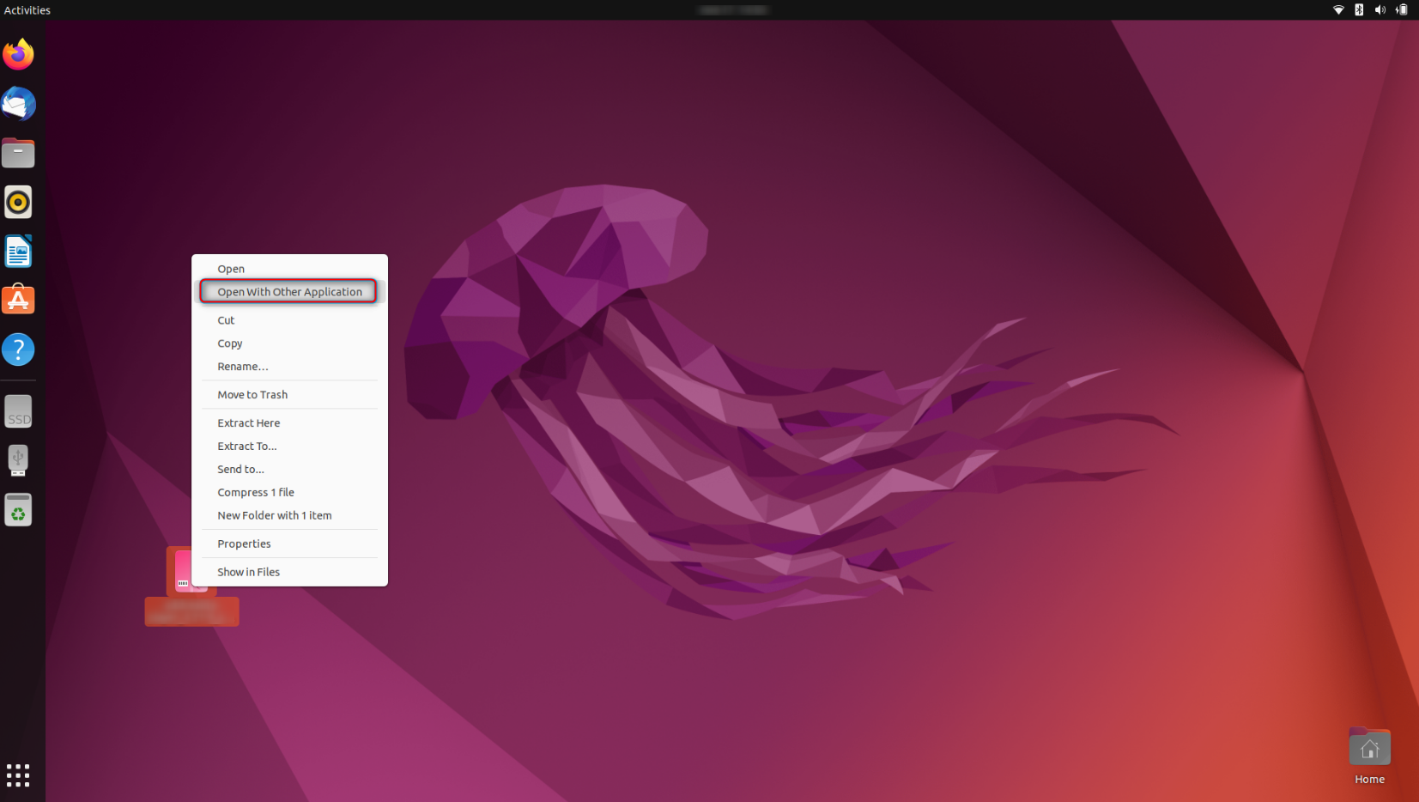The width and height of the screenshot is (1419, 802).
Task: Open the USB drive dock icon
Action: pos(18,460)
